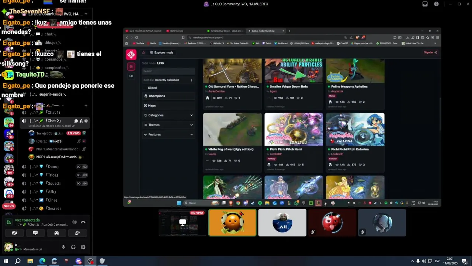Click the invite icon on Chat 2
The height and width of the screenshot is (266, 472).
point(81,121)
